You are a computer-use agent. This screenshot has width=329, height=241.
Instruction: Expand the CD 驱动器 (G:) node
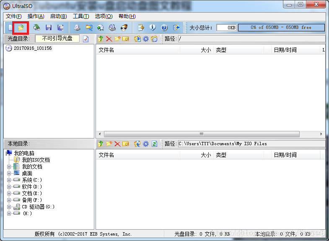click(x=9, y=207)
